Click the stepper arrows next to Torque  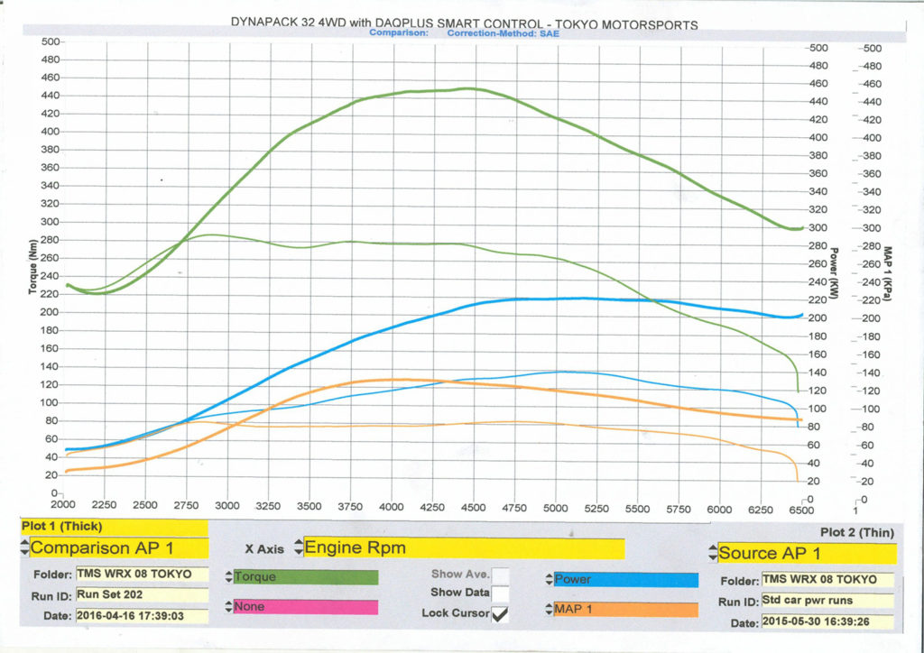[227, 577]
